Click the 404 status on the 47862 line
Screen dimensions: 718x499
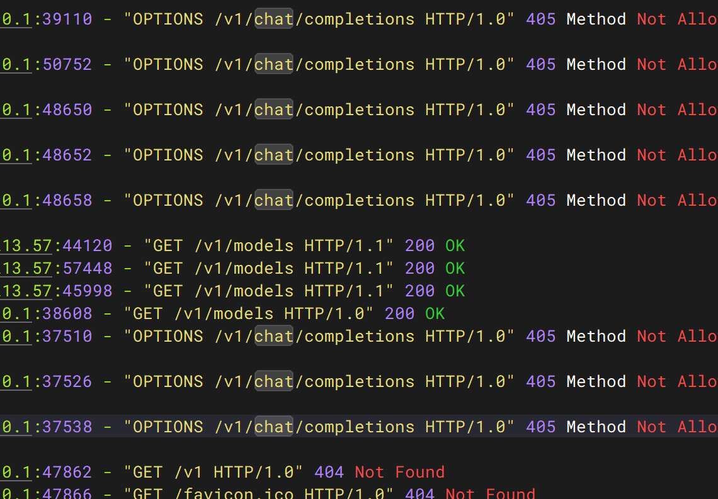[x=329, y=473]
